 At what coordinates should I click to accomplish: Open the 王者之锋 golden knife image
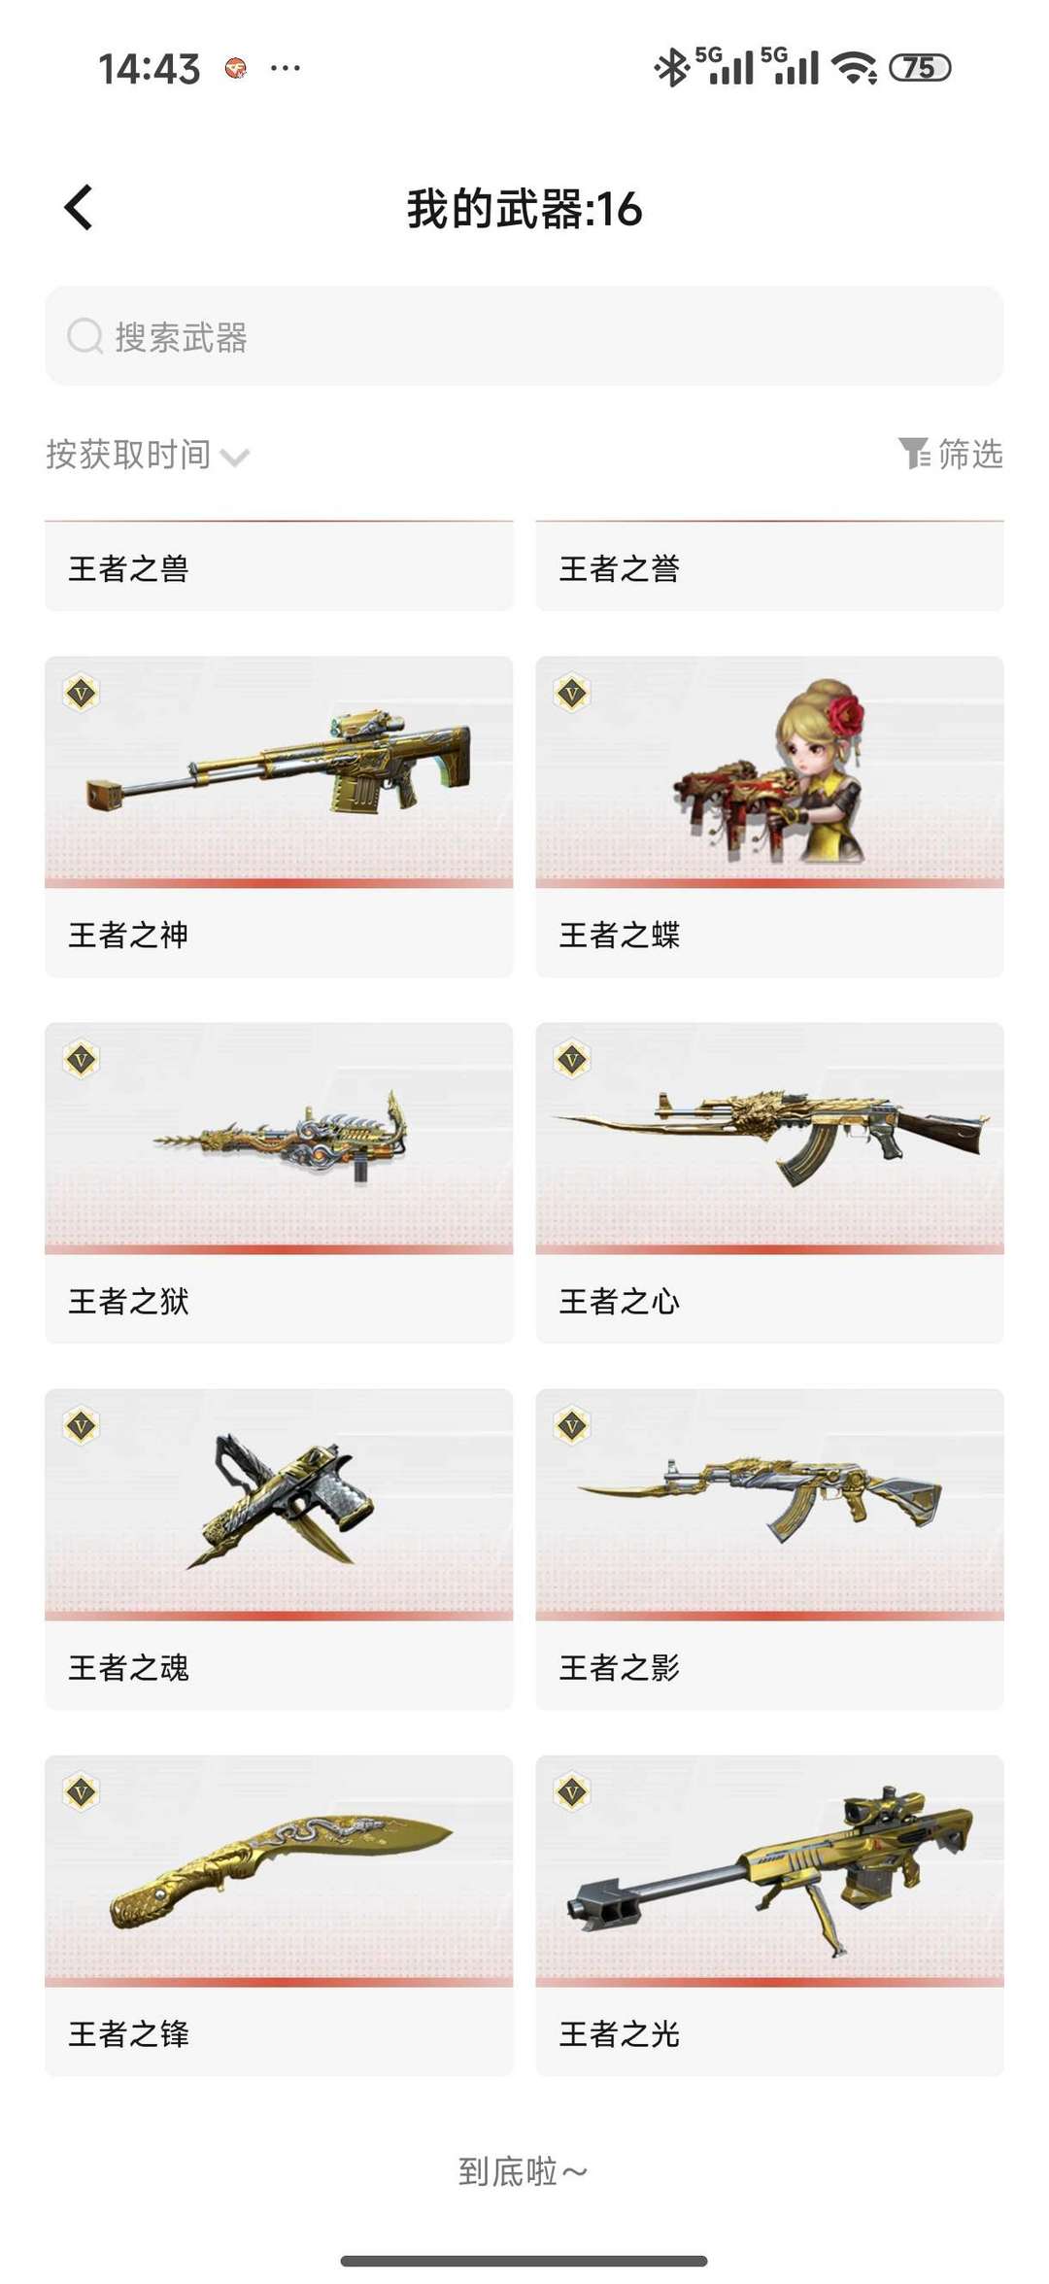coord(280,1871)
